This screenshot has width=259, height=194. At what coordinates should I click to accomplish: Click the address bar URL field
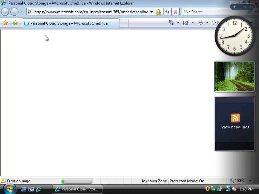pos(91,12)
